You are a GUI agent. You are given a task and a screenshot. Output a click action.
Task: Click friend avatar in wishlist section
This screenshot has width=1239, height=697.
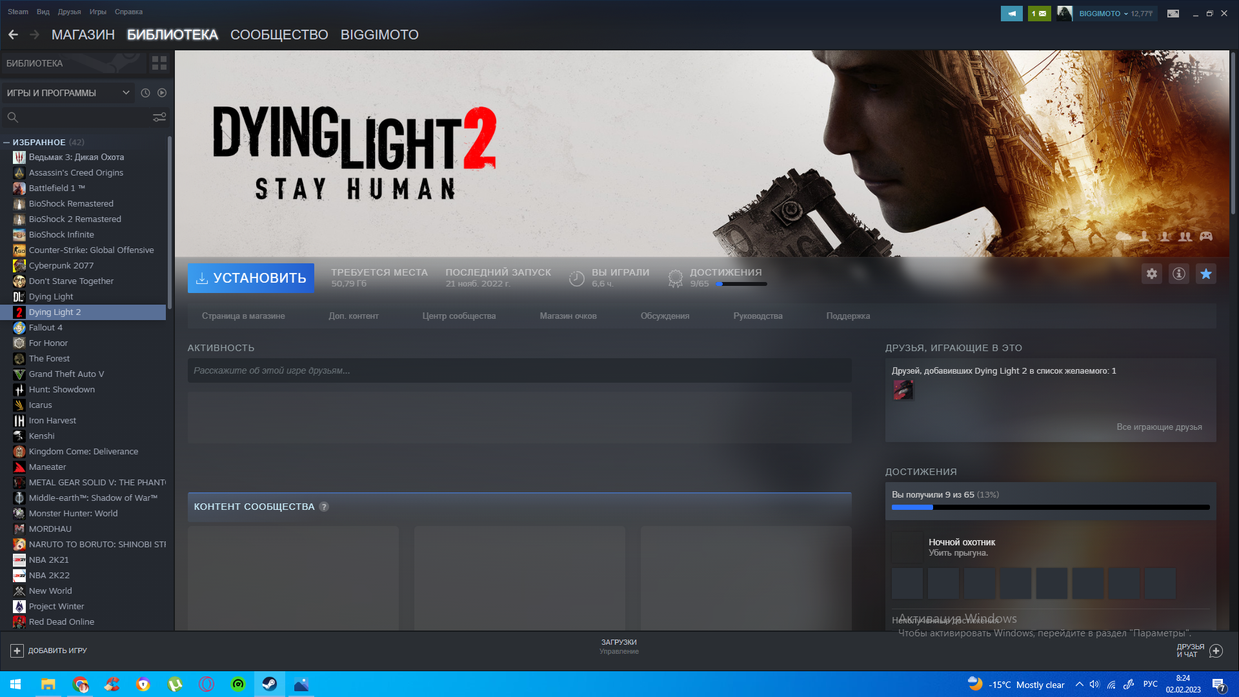903,390
